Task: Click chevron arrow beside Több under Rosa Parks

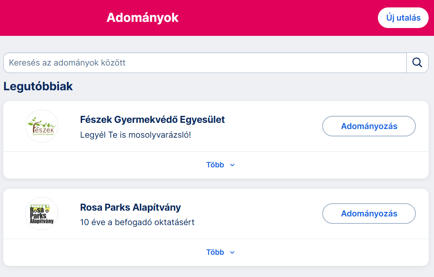Action: (232, 252)
